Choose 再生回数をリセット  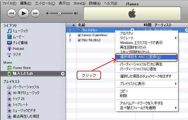[147, 47]
